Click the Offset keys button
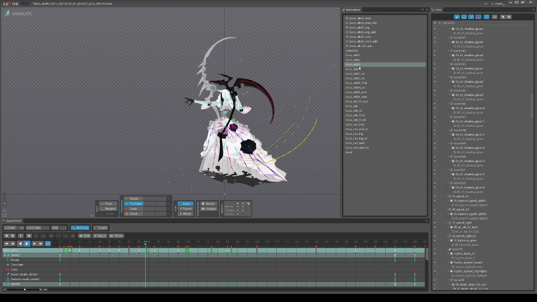Screen dimensions: 537x302 [x=117, y=236]
